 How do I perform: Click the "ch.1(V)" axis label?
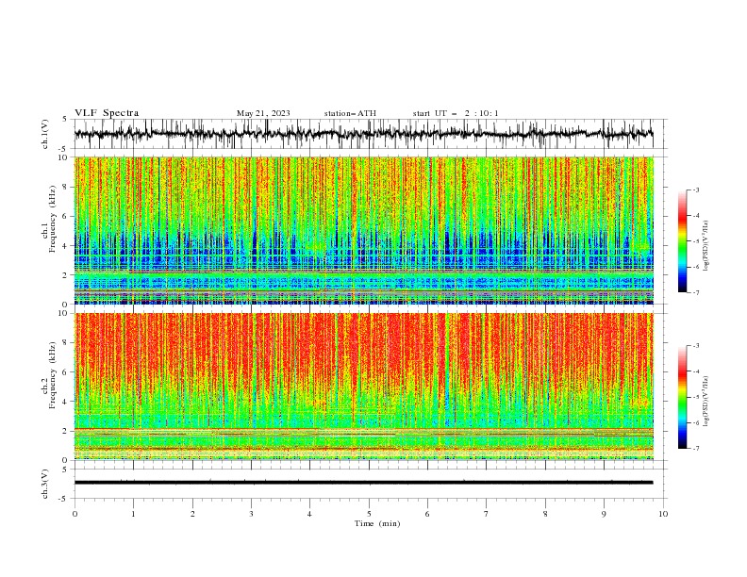45,134
